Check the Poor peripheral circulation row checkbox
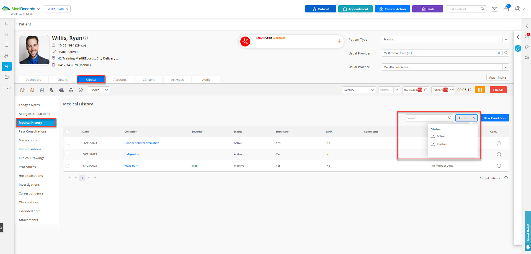The height and width of the screenshot is (254, 531). tap(67, 143)
